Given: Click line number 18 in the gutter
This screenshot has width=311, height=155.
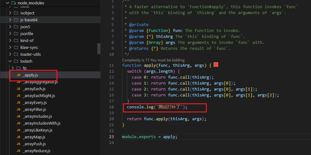Looking at the screenshot, I should (111, 107).
